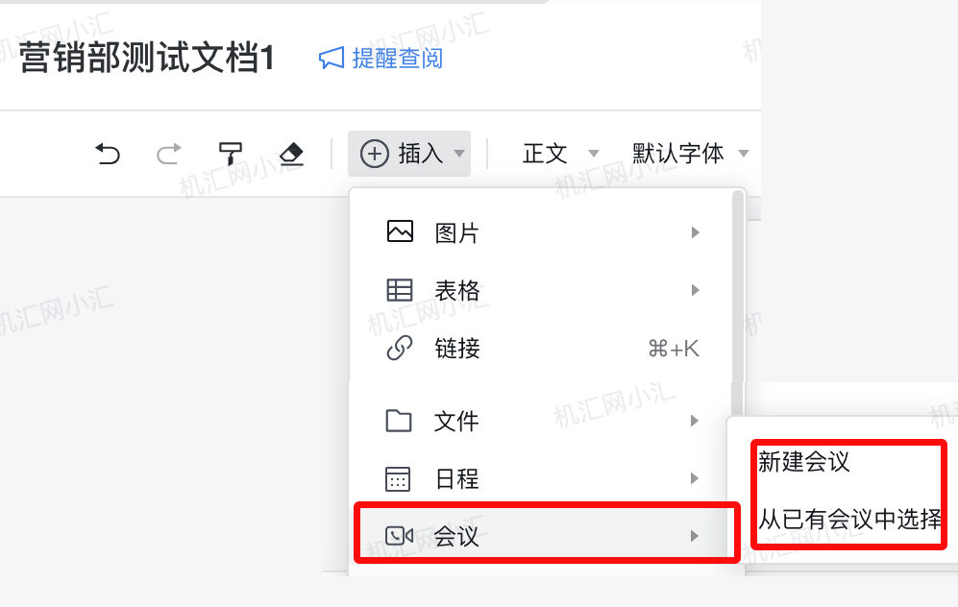Click the undo arrow icon
Image resolution: width=958 pixels, height=607 pixels.
(x=108, y=154)
